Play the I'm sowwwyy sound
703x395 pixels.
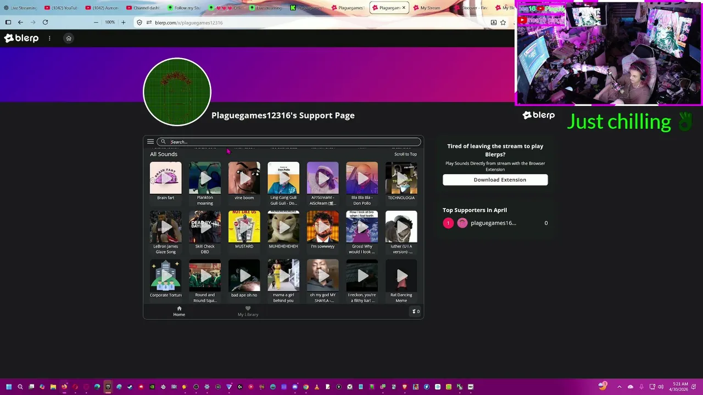322,227
